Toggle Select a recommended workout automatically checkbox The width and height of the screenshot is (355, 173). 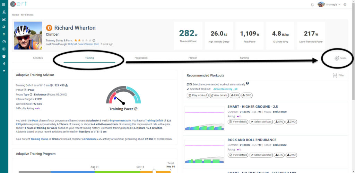pyautogui.click(x=191, y=84)
